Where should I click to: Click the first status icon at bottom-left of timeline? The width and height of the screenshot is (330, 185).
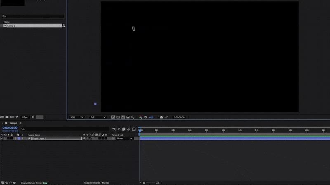2,183
